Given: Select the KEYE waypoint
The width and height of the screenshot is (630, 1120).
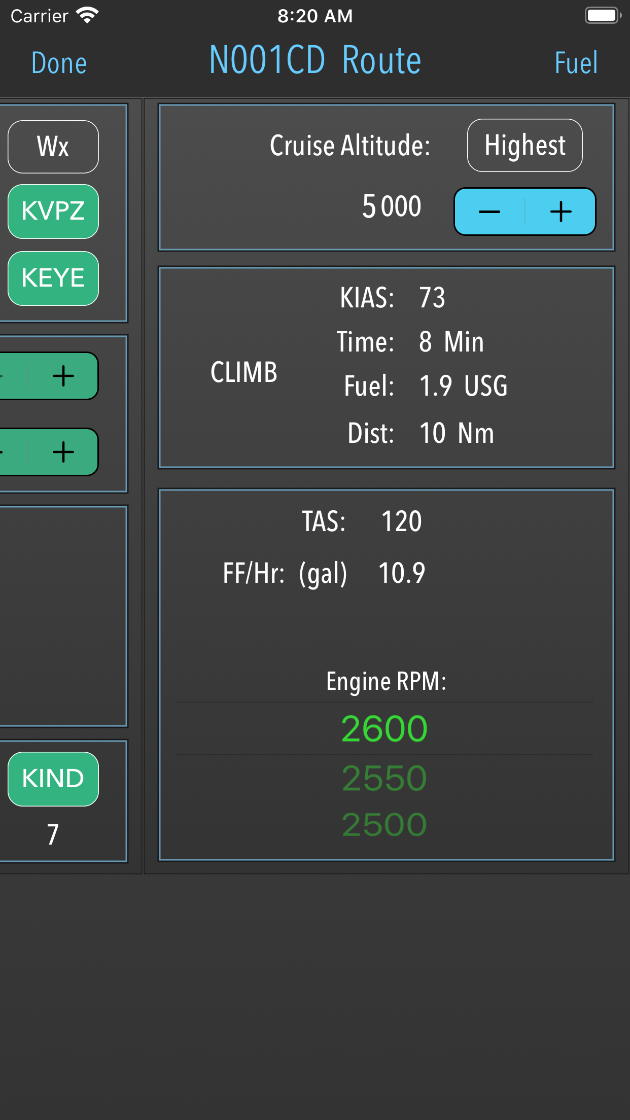Looking at the screenshot, I should point(53,278).
